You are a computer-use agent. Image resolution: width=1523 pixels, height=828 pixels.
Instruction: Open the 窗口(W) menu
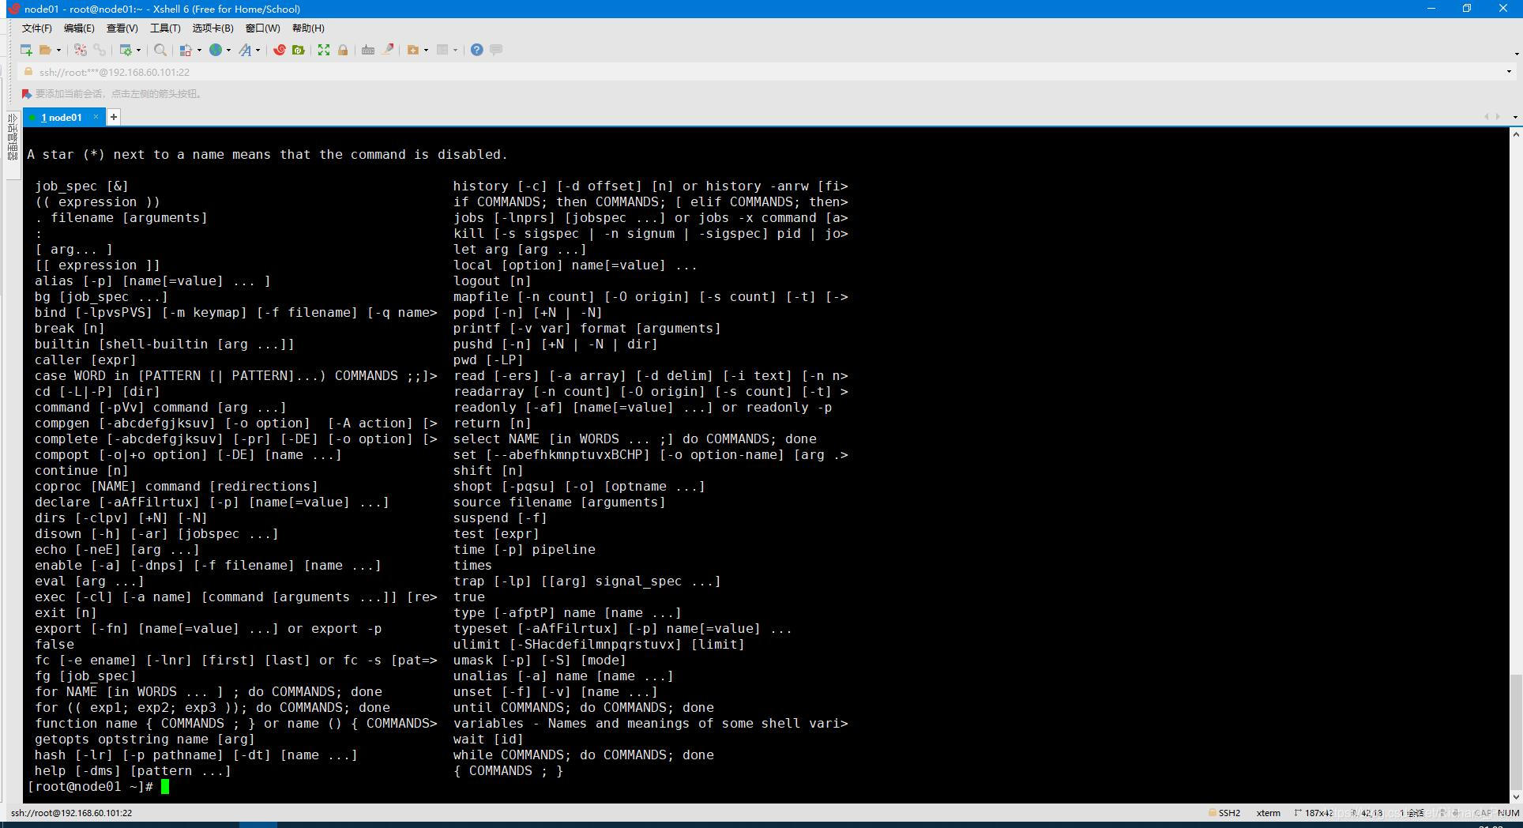point(262,28)
